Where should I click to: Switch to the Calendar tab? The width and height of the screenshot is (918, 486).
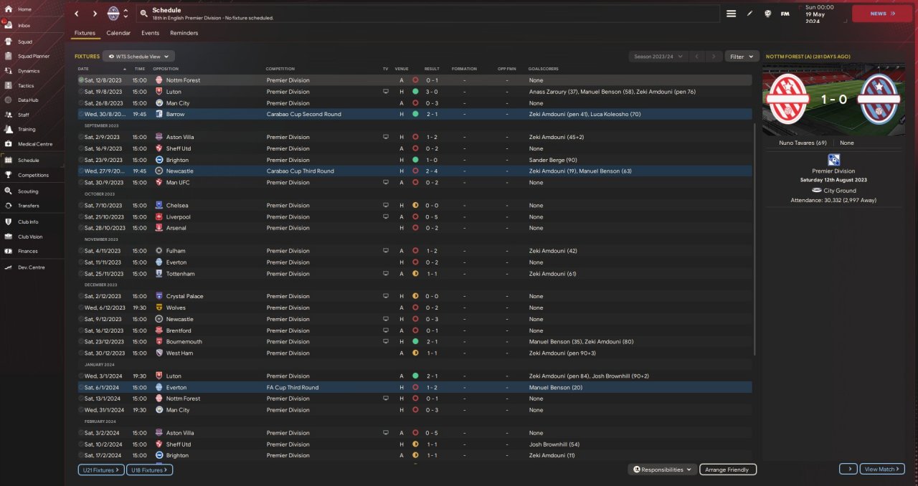(x=118, y=33)
